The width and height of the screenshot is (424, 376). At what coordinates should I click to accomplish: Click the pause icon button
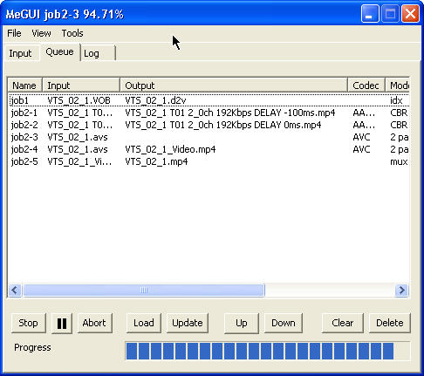(x=62, y=323)
